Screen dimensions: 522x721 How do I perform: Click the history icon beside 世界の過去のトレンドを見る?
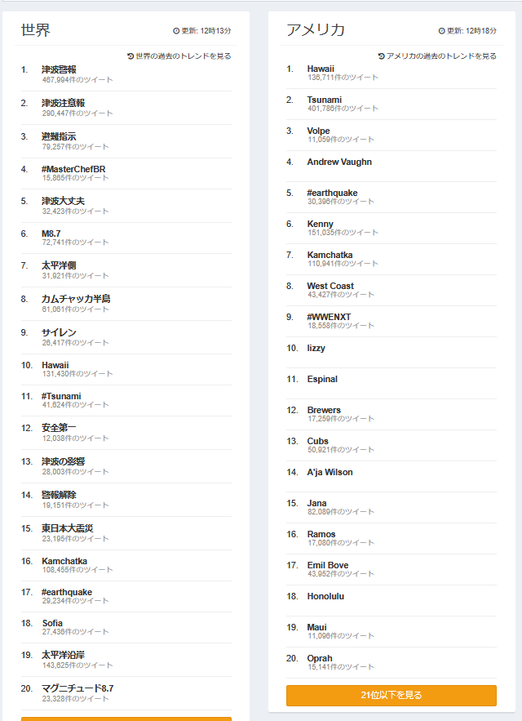pos(130,56)
